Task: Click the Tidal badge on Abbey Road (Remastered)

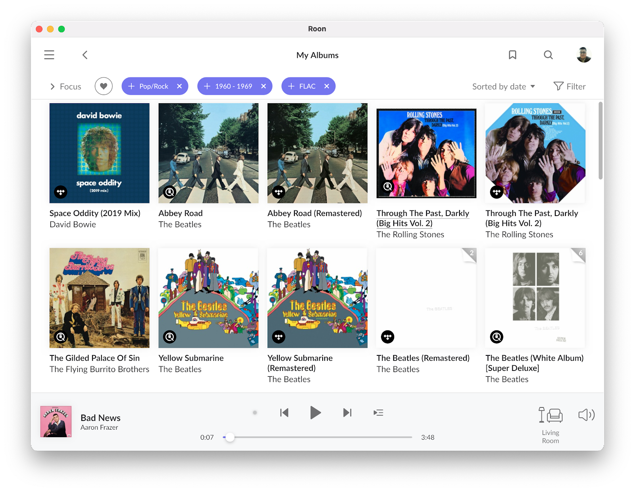Action: point(279,192)
